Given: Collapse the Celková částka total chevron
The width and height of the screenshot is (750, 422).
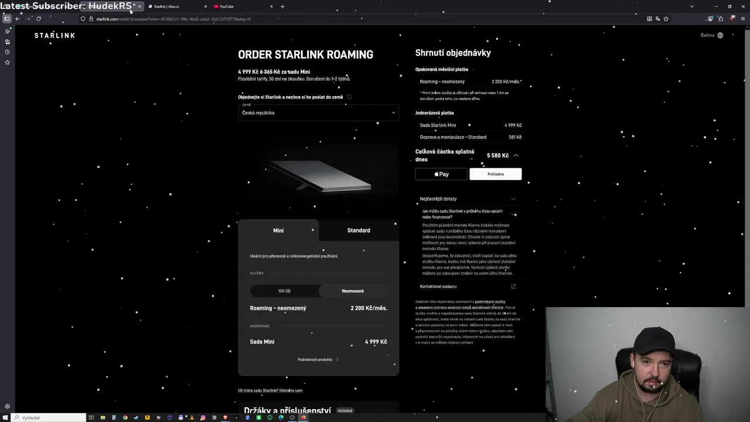Looking at the screenshot, I should (516, 155).
